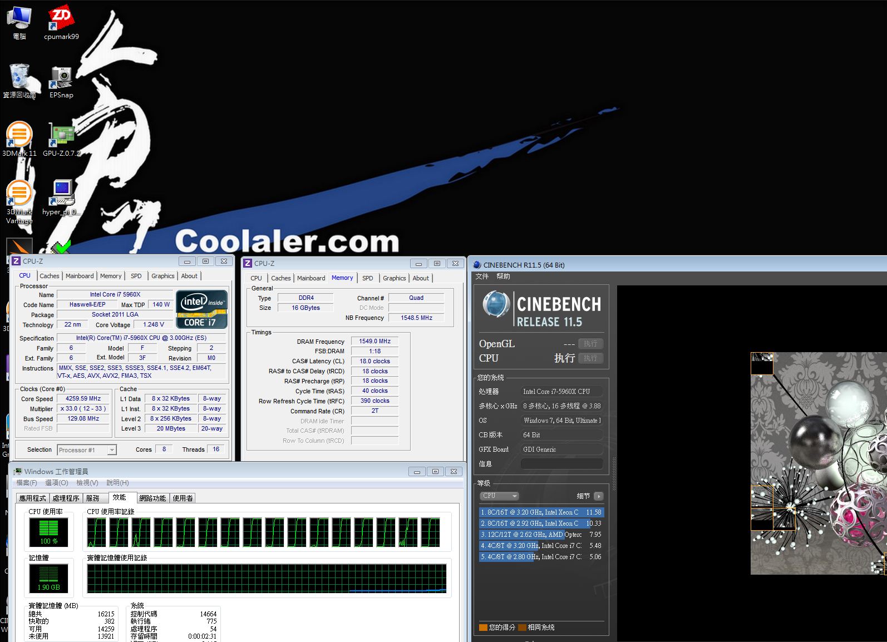Viewport: 887px width, 642px height.
Task: Click the physical memory usage history graph
Action: point(267,579)
